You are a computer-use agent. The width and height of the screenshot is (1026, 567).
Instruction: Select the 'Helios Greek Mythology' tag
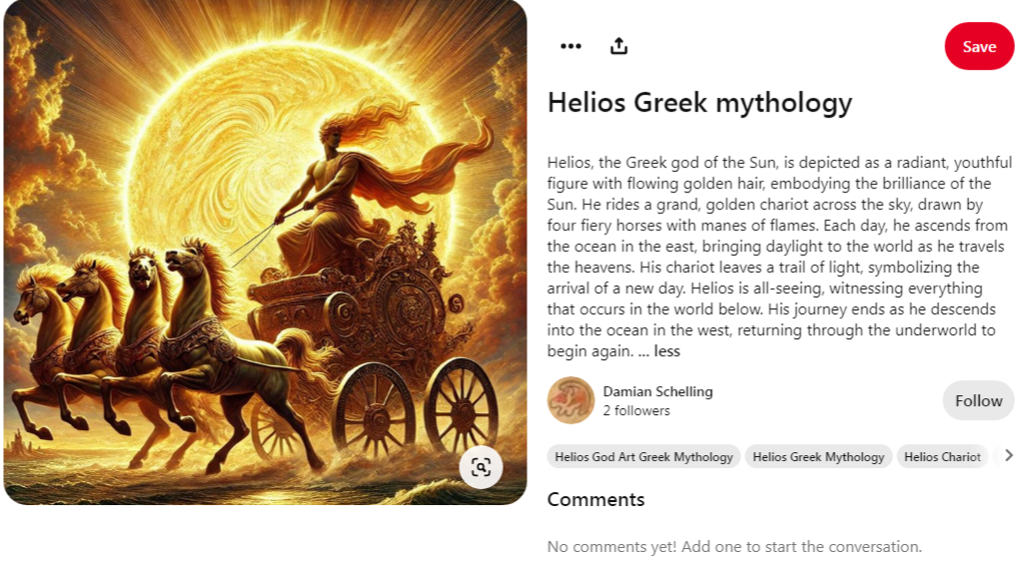(818, 456)
